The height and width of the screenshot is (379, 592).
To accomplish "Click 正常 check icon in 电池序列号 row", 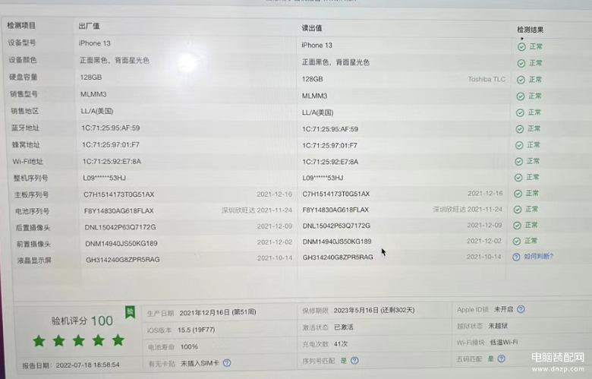I will point(518,210).
